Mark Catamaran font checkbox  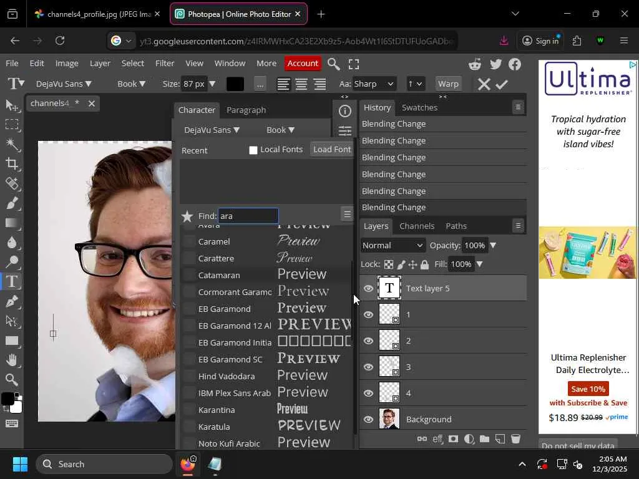[190, 275]
